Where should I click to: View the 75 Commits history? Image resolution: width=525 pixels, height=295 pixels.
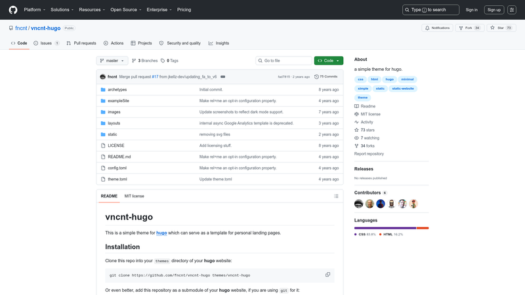tap(325, 77)
